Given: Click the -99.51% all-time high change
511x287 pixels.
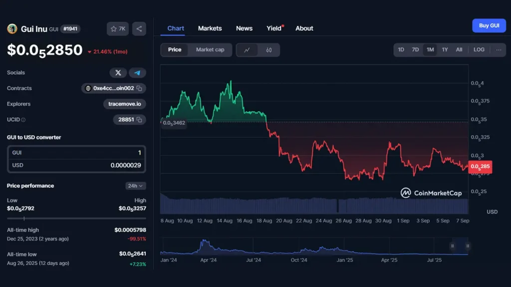Looking at the screenshot, I should coord(137,239).
